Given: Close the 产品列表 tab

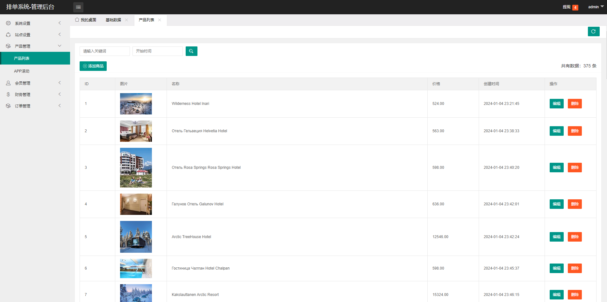Looking at the screenshot, I should coord(160,20).
